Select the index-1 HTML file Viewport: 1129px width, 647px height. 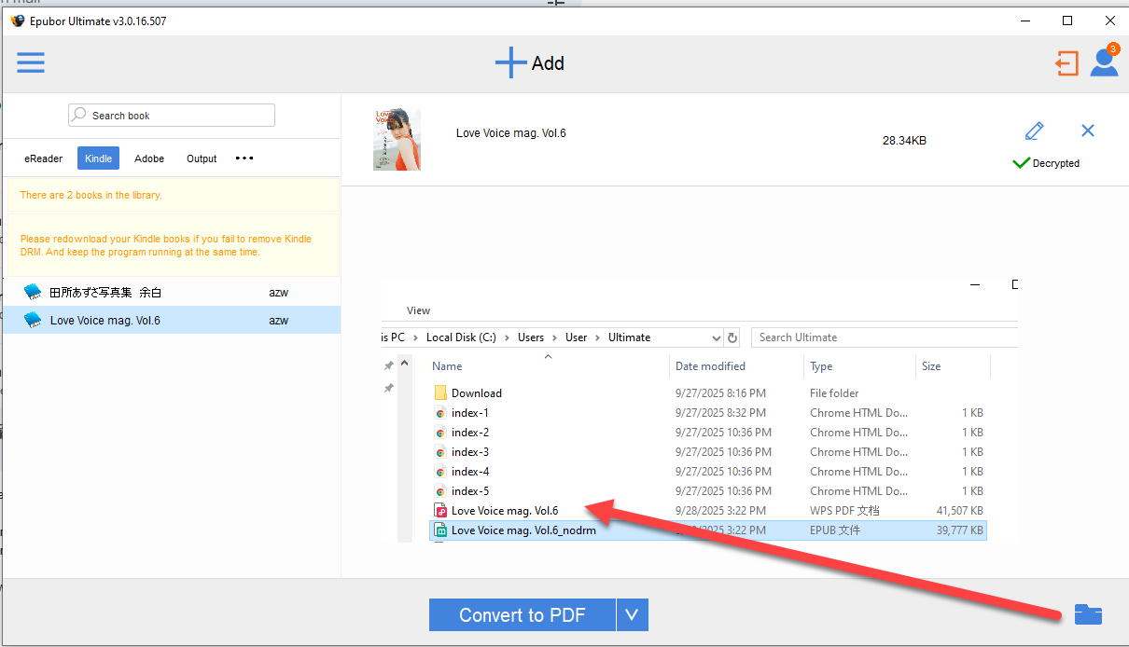tap(469, 413)
